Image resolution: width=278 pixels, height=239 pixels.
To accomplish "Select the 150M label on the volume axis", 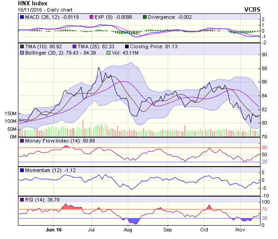I will coord(10,114).
